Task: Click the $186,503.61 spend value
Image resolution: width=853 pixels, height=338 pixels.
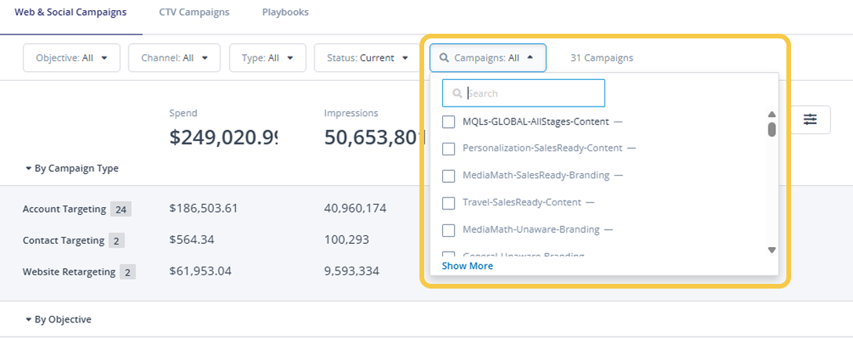Action: pos(204,208)
